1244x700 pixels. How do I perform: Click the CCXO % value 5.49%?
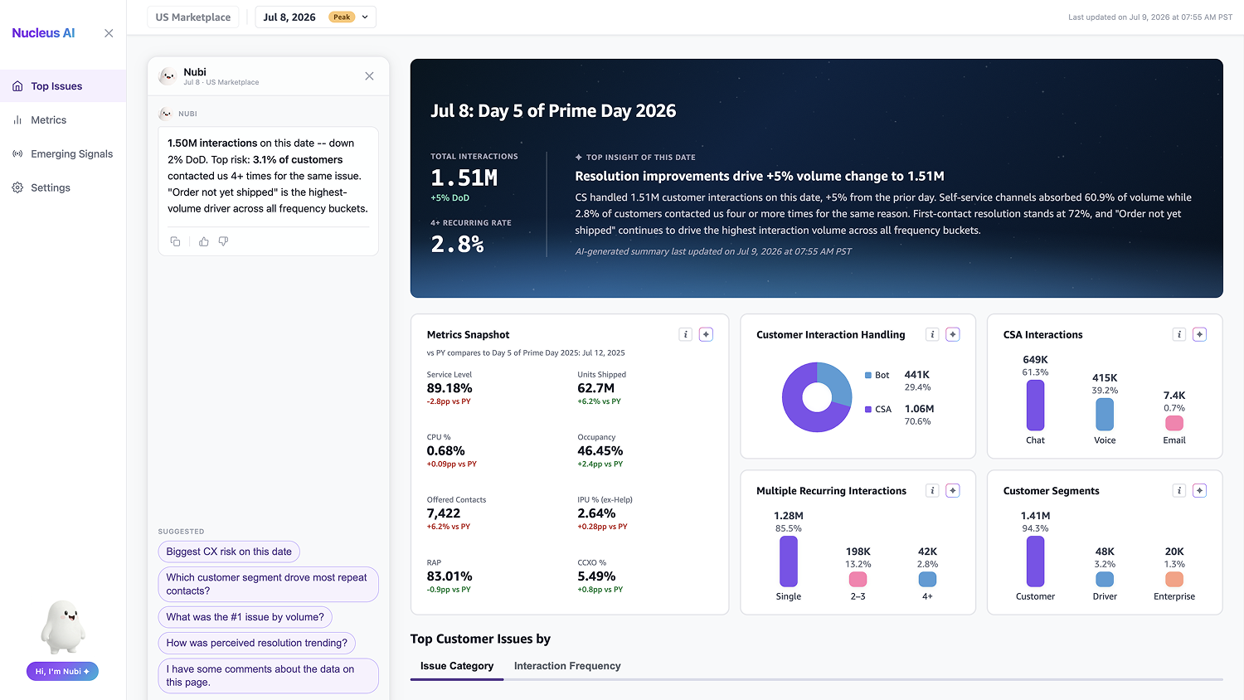[x=596, y=576]
